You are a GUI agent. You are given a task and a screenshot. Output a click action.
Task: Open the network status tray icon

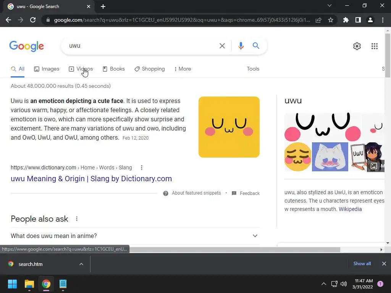coord(334,284)
